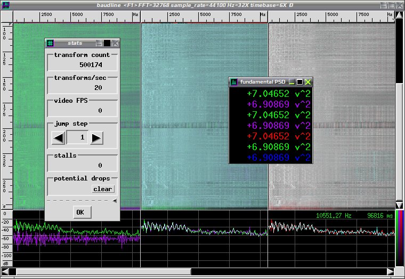Screen dimensions: 405x279
Task: Select the transform count value 500174
Action: [x=91, y=65]
